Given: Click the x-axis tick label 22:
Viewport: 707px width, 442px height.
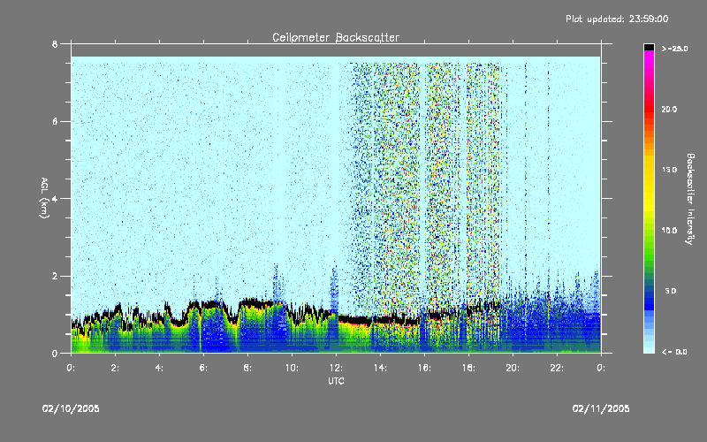Looking at the screenshot, I should click(557, 368).
